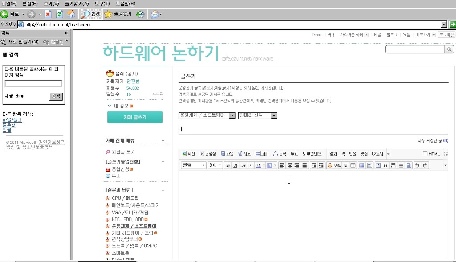Insert a video with the 동영상 icon

[x=208, y=154]
